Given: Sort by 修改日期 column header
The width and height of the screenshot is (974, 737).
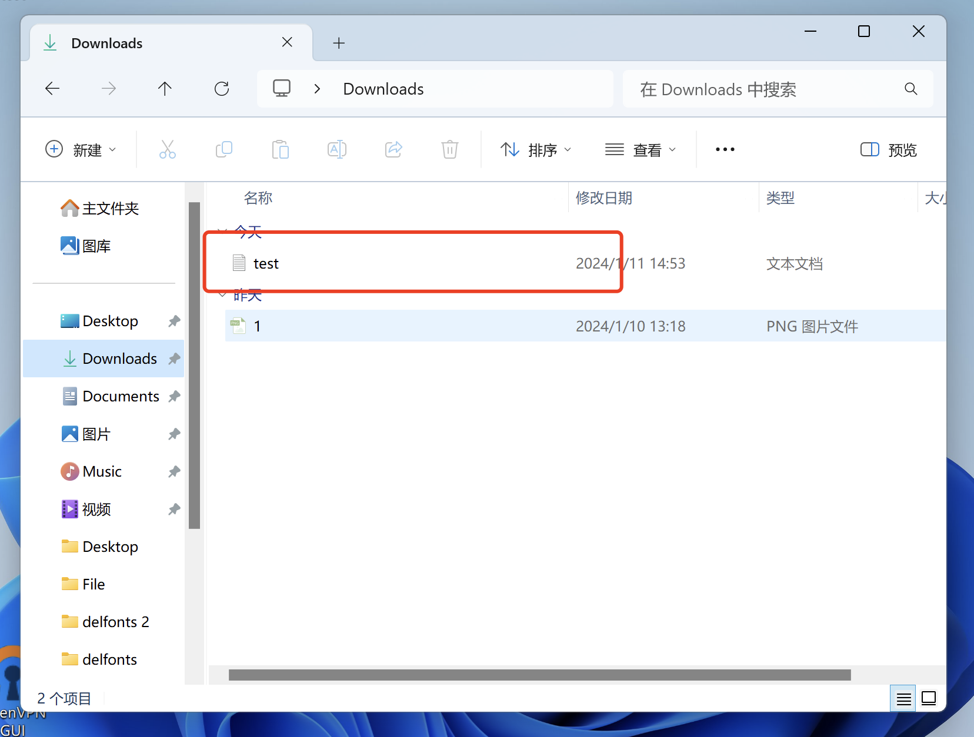Looking at the screenshot, I should [604, 198].
